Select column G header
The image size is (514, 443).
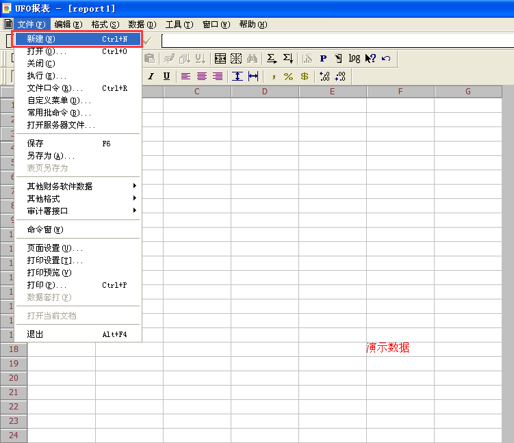pyautogui.click(x=468, y=92)
